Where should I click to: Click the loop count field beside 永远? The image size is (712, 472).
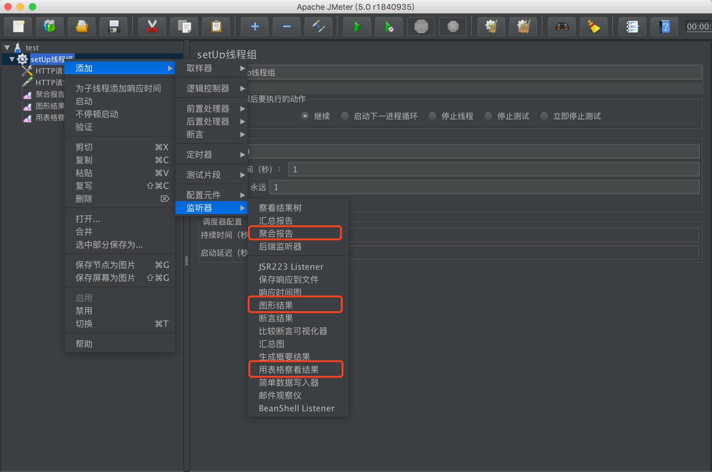pyautogui.click(x=484, y=187)
